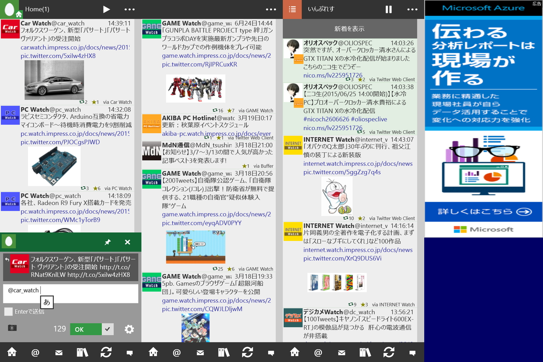Open compose settings via the gear icon

coord(129,329)
